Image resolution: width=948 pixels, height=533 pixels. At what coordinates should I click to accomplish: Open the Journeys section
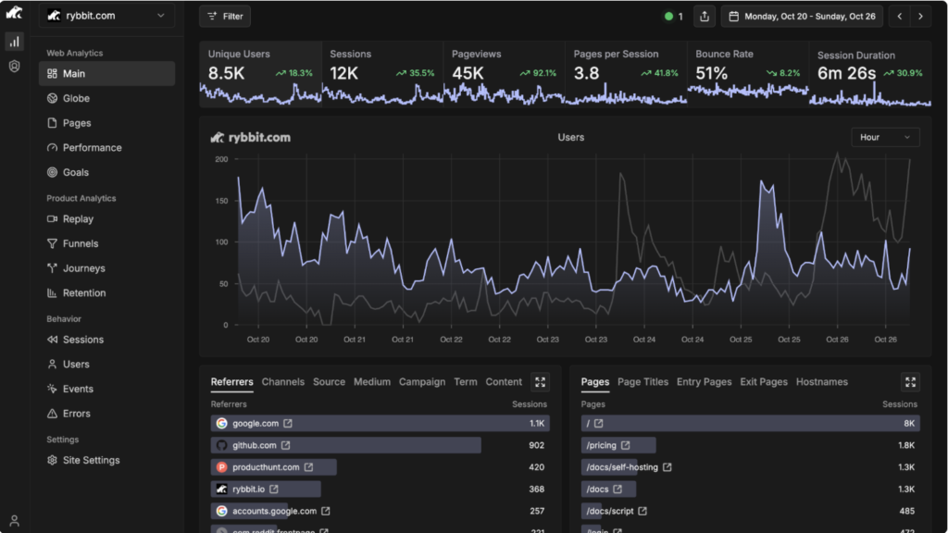[x=107, y=268]
